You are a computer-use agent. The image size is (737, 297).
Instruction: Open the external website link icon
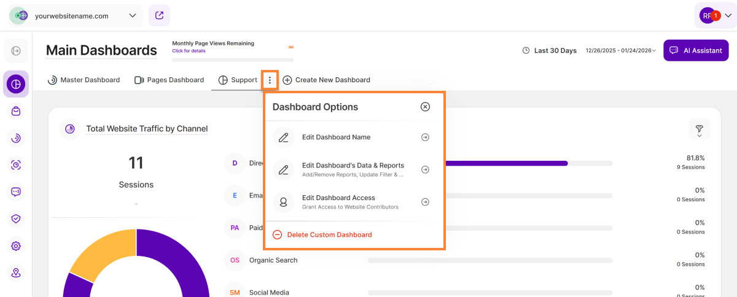click(159, 15)
